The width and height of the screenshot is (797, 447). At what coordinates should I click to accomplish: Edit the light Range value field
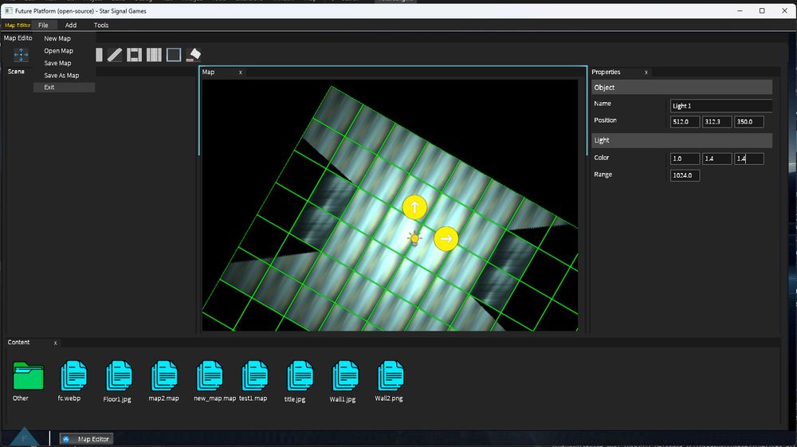pyautogui.click(x=685, y=175)
